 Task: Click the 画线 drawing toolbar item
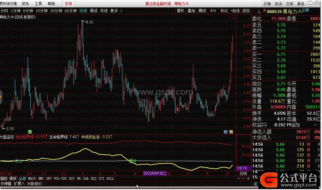[x=202, y=11]
